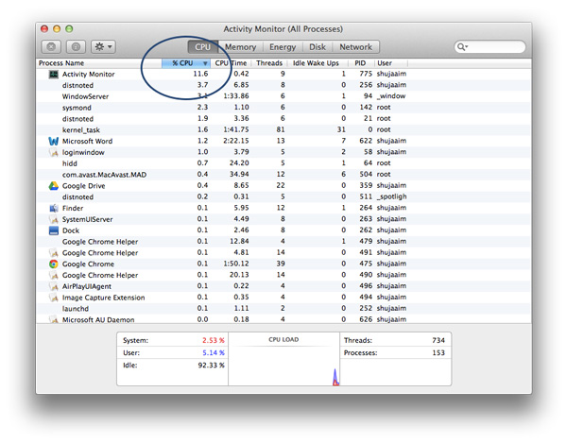Click the Quit Process stop-sign toolbar icon
The image size is (567, 443).
click(51, 47)
